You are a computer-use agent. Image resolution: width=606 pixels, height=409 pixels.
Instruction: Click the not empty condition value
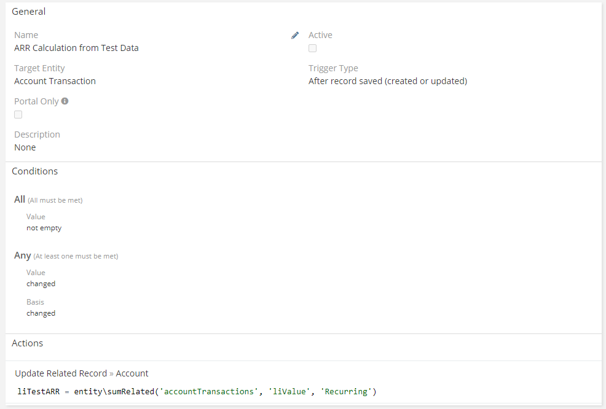[x=44, y=228]
